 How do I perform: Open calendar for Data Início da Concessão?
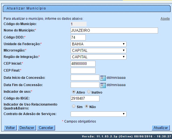tap(103, 78)
